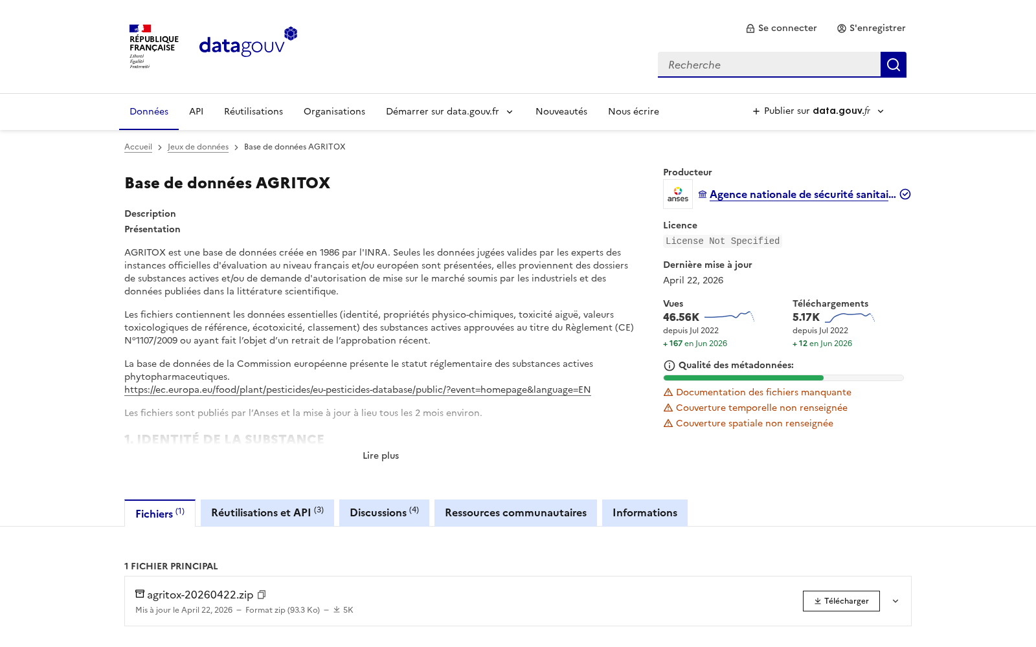1036x647 pixels.
Task: Expand Démarrer sur data.gouv.fr dropdown
Action: tap(449, 111)
